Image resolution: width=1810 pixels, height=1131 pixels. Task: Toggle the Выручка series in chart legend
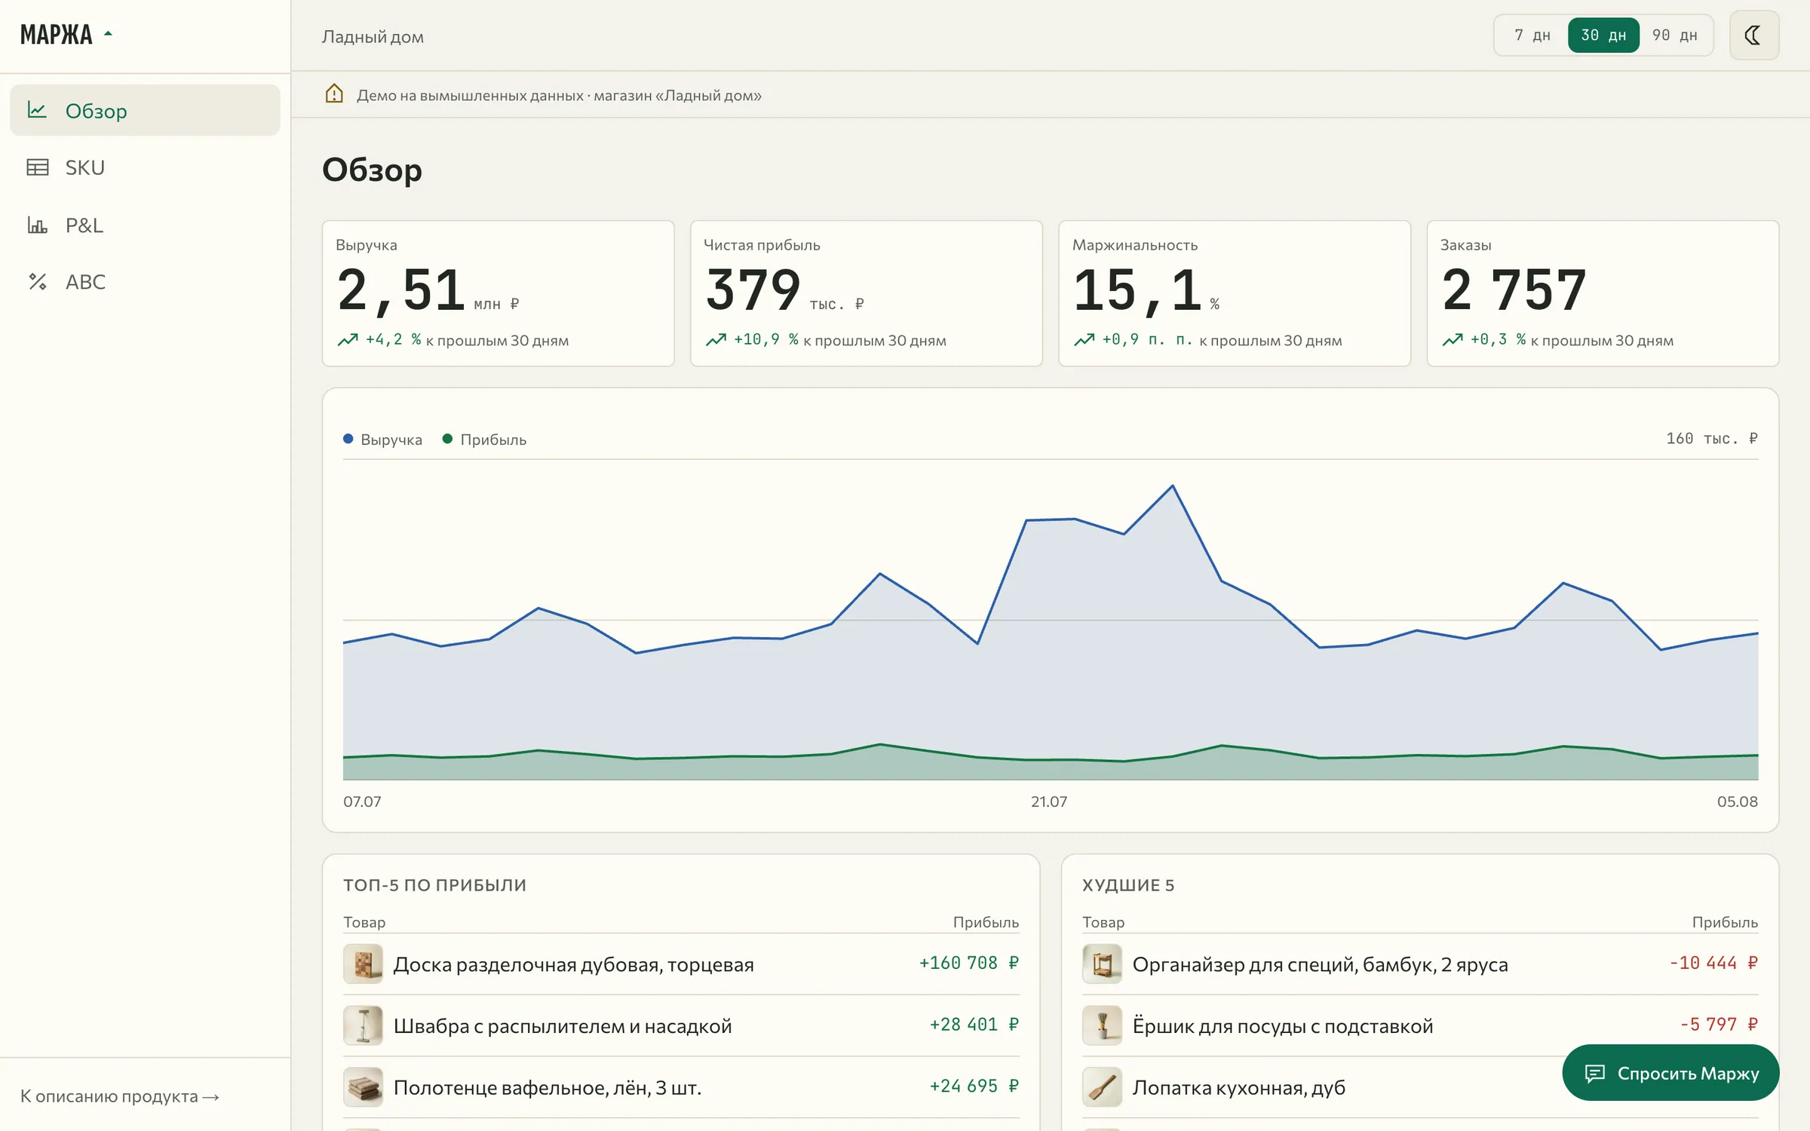383,440
